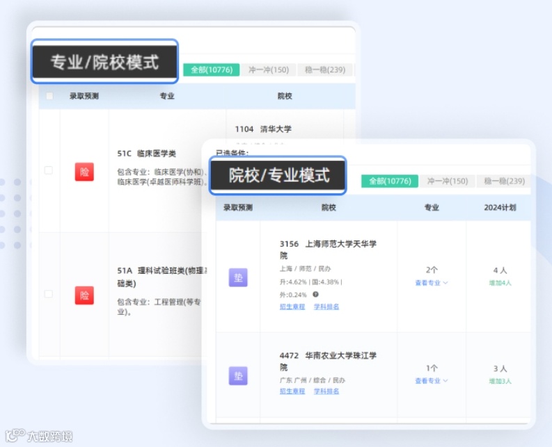The width and height of the screenshot is (552, 447).
Task: Click the 51C 临床医学类 major title
Action: (146, 154)
